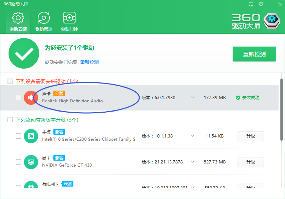Click the green 主板 motherboard icon

tap(31, 136)
